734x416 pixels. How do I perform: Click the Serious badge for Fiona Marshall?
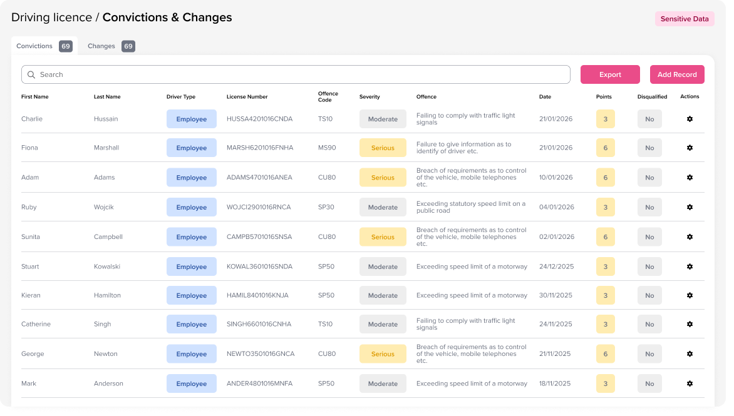coord(383,148)
